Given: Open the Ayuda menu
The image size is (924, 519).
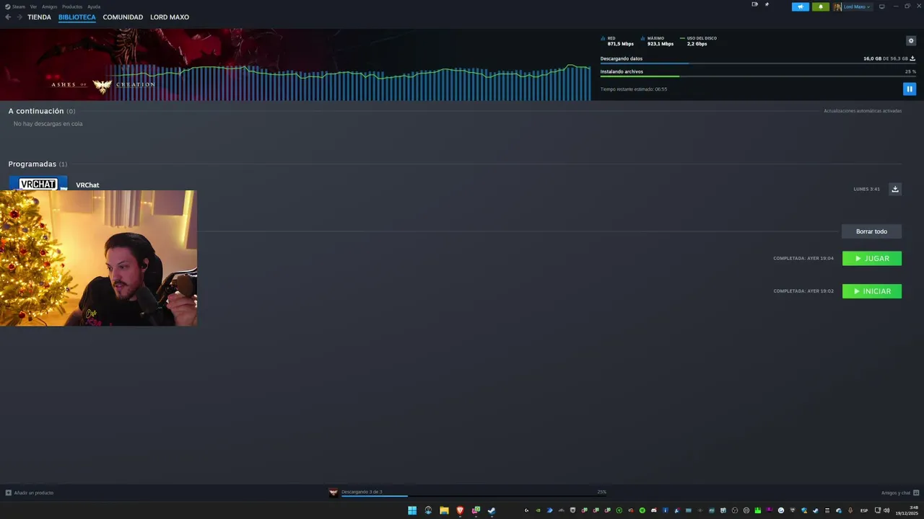Looking at the screenshot, I should pyautogui.click(x=94, y=6).
